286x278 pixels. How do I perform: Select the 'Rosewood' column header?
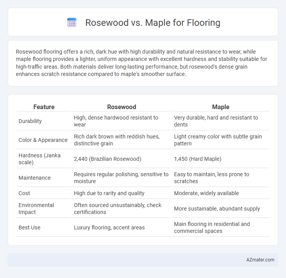click(122, 107)
